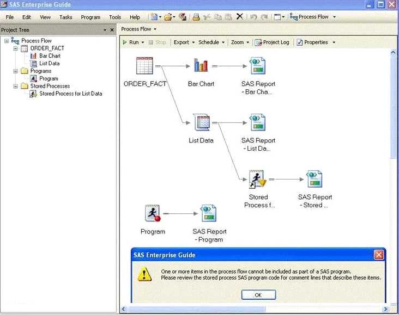This screenshot has width=399, height=315.
Task: Select the List Data task node icon
Action: [201, 122]
